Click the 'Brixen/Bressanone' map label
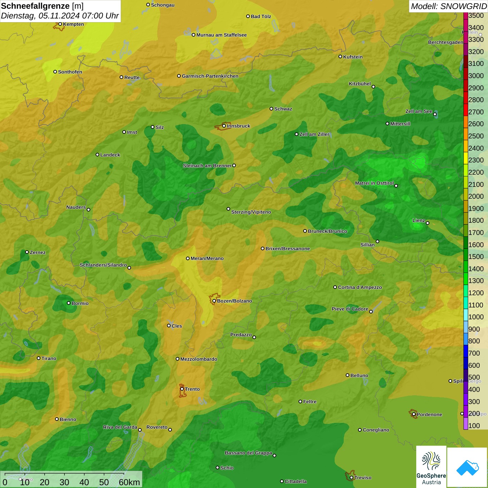488x488 pixels. 288,249
